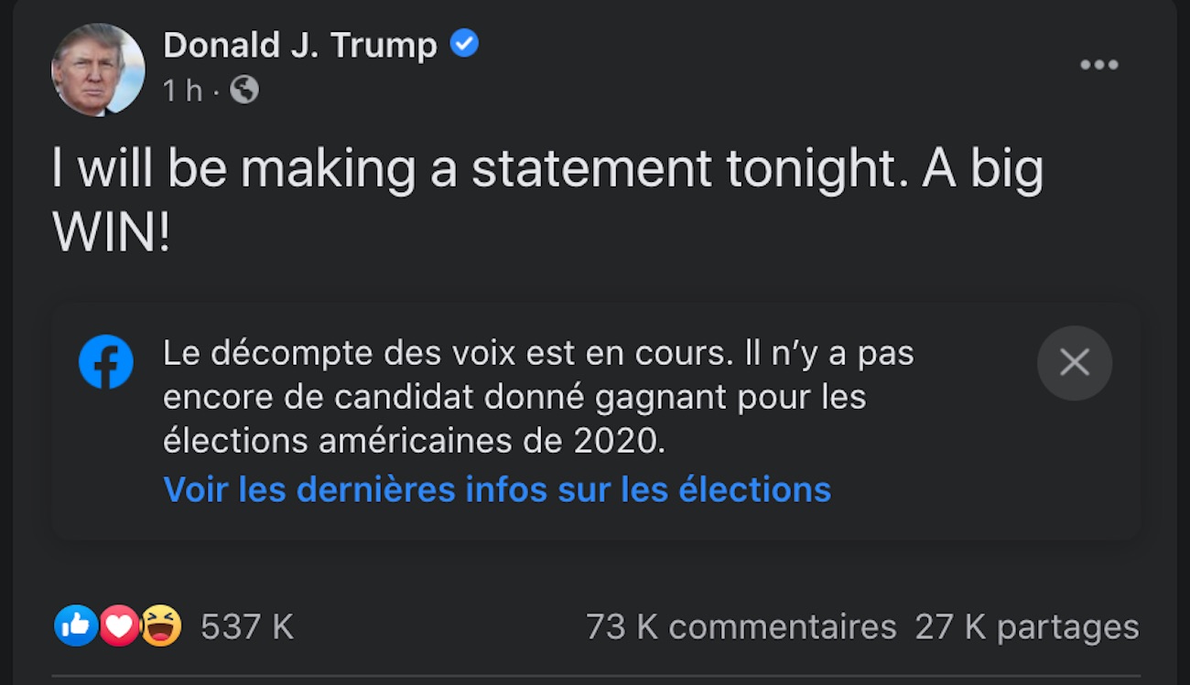
Task: Open the post options three-dots menu
Action: point(1098,65)
